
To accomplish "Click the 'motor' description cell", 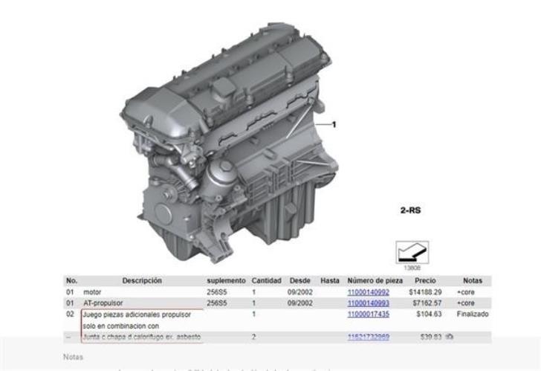I will pyautogui.click(x=92, y=292).
